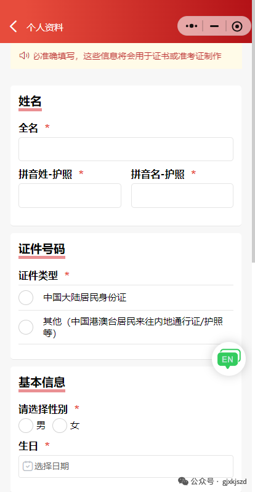Go back using the left arrow icon
Screen dimensions: 255x492
tap(13, 26)
